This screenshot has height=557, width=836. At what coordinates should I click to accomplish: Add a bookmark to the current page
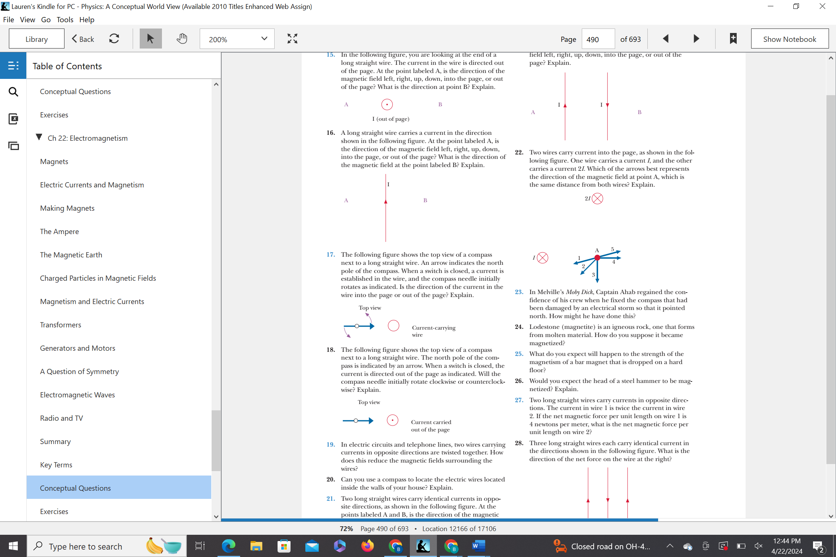coord(733,39)
